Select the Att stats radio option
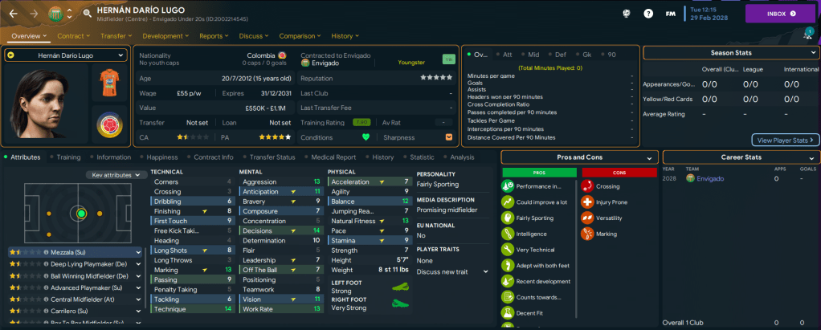Screen dimensions: 821x330 click(x=502, y=55)
